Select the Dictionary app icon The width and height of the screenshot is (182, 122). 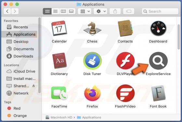click(59, 61)
